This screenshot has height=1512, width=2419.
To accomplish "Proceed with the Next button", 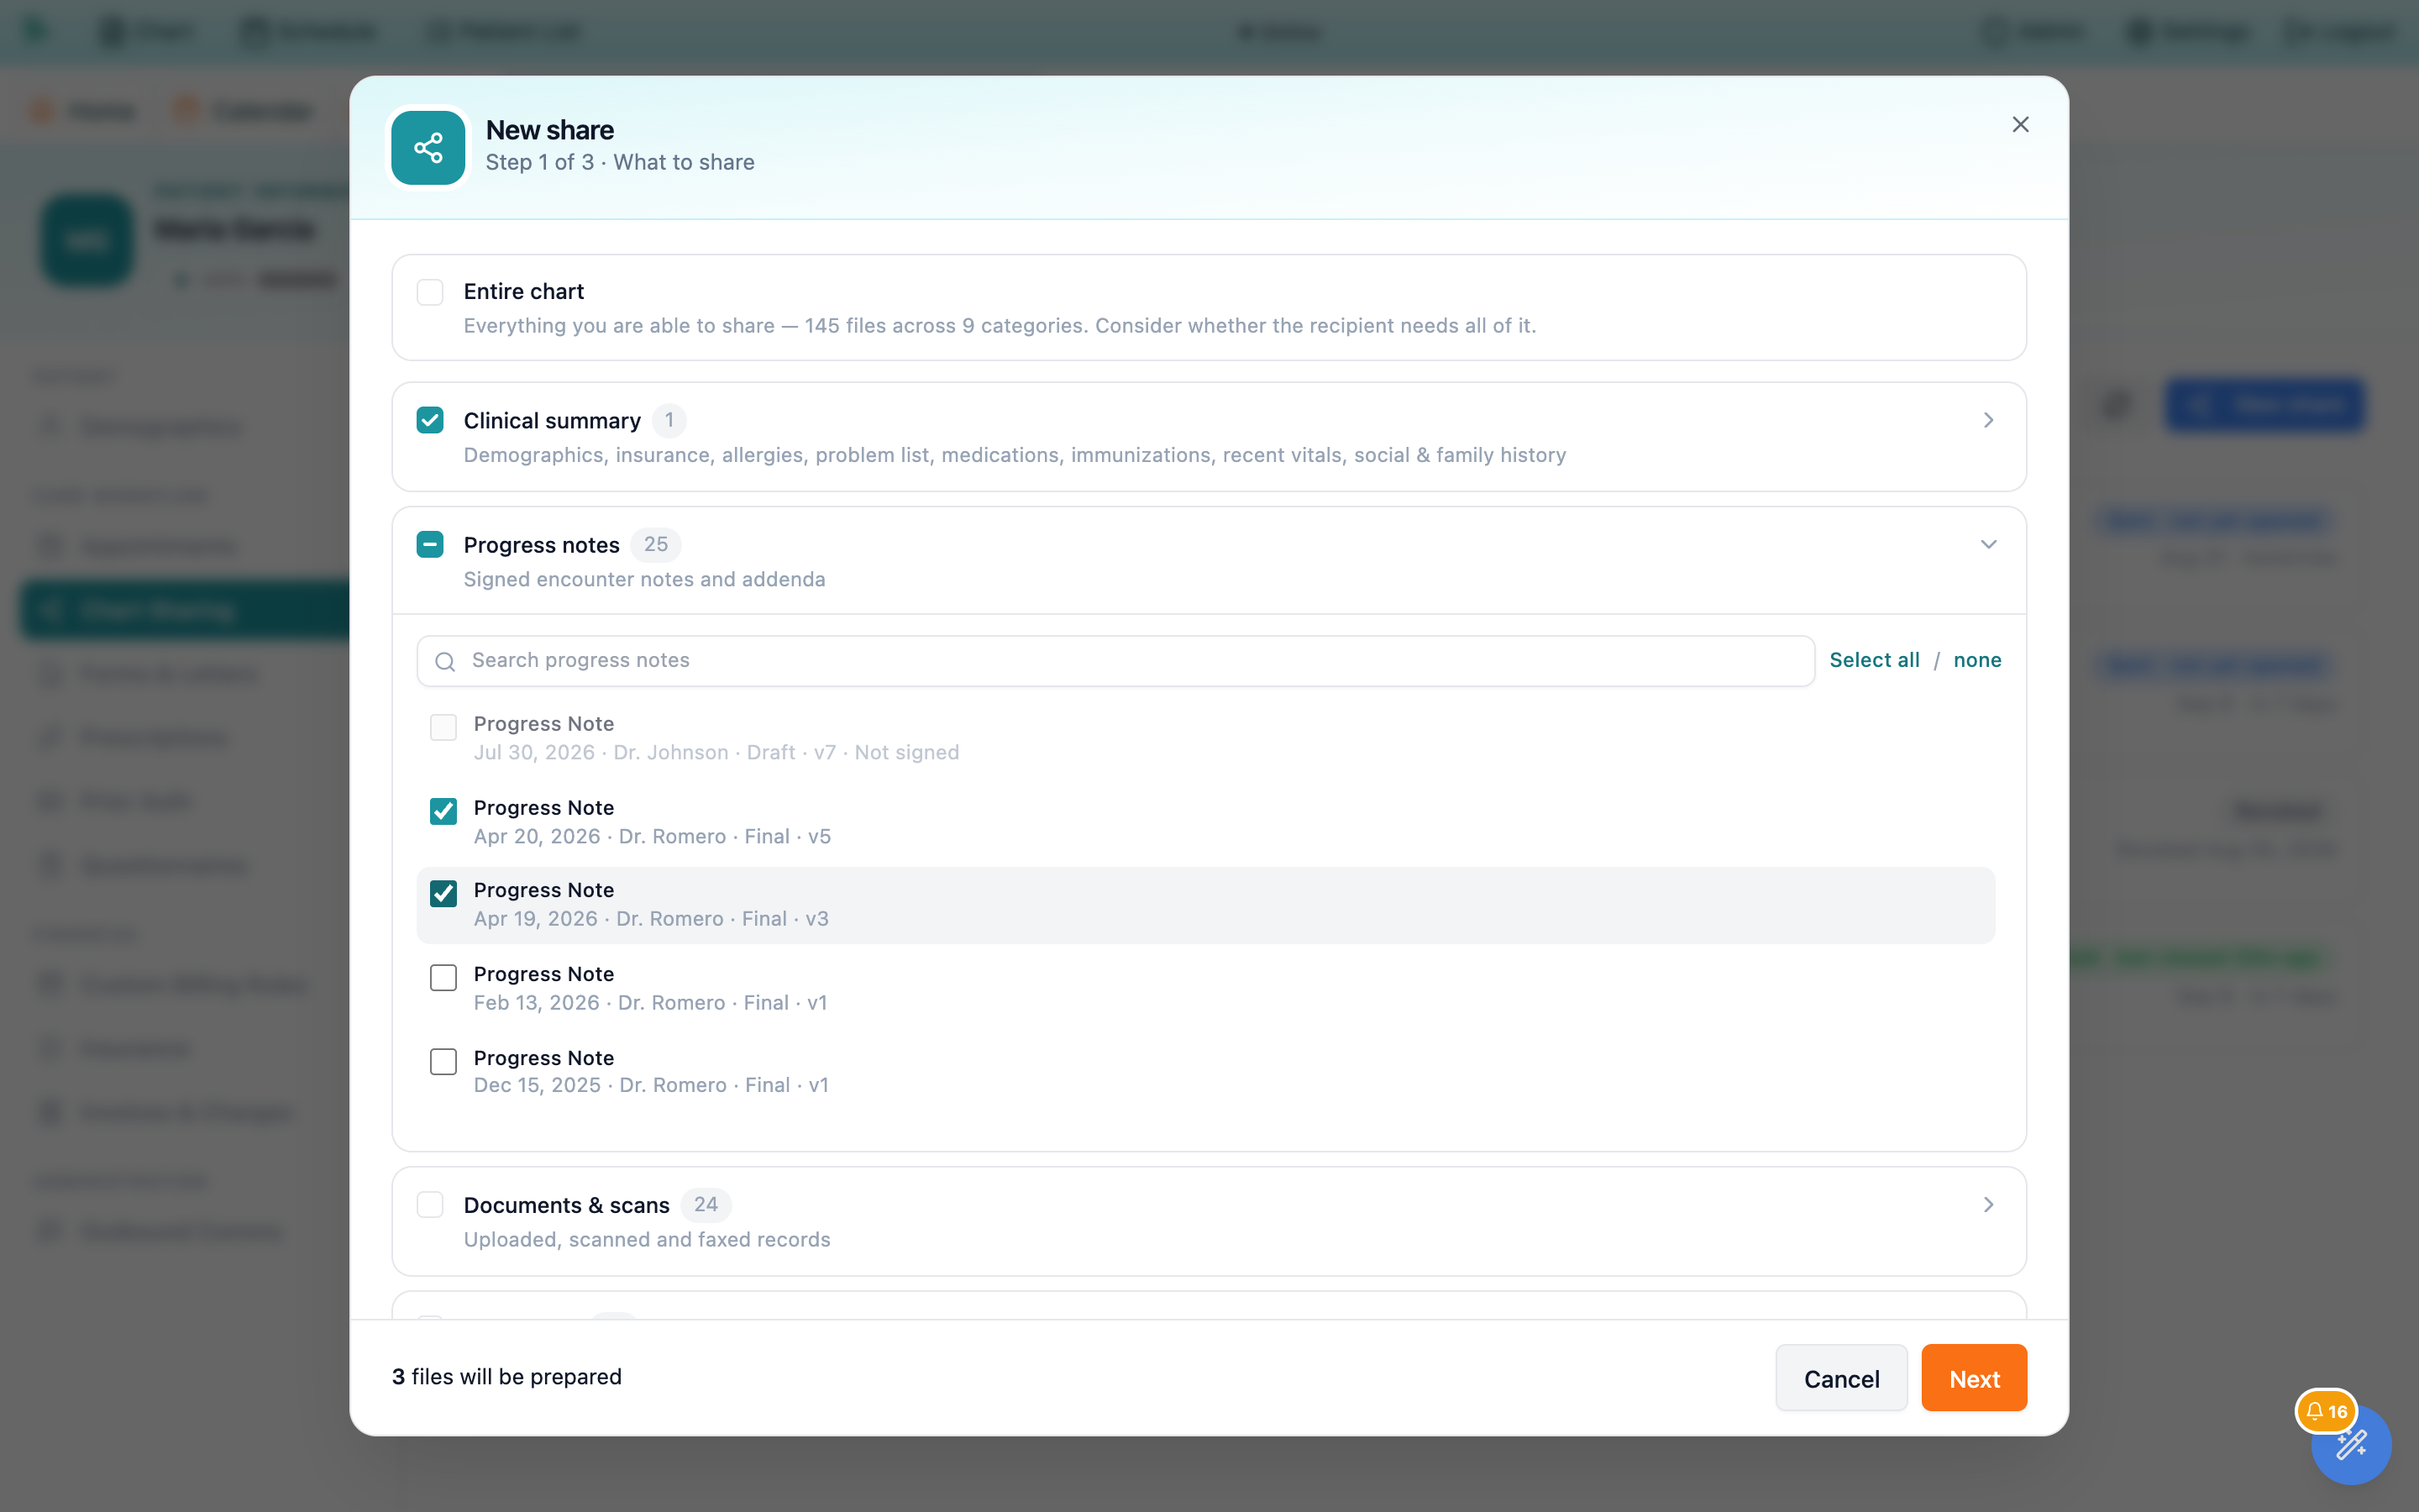I will point(1974,1378).
